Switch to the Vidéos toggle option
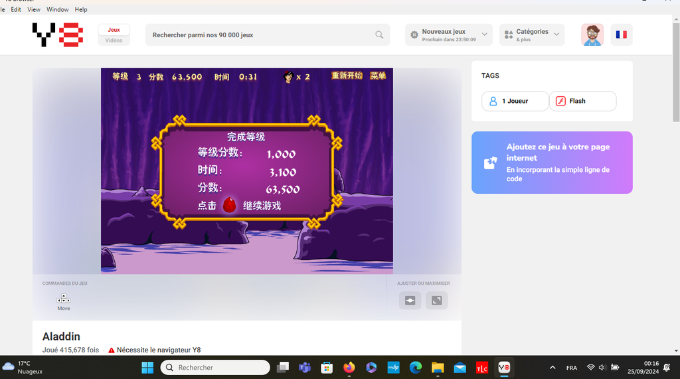The width and height of the screenshot is (680, 379). click(x=114, y=40)
